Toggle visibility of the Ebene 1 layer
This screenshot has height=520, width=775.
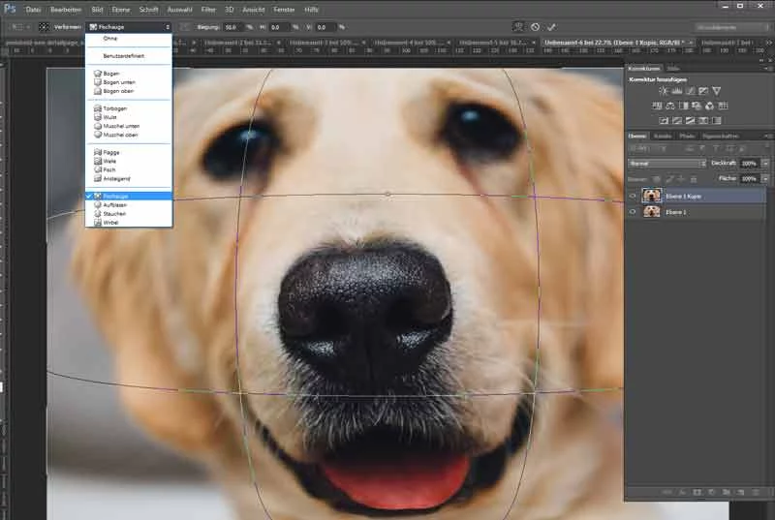pos(635,211)
